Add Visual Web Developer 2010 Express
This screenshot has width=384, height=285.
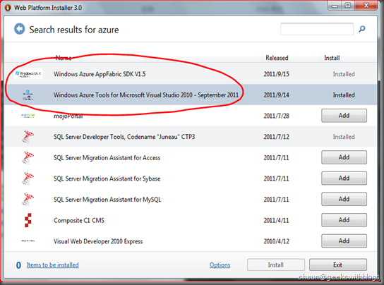coord(344,241)
